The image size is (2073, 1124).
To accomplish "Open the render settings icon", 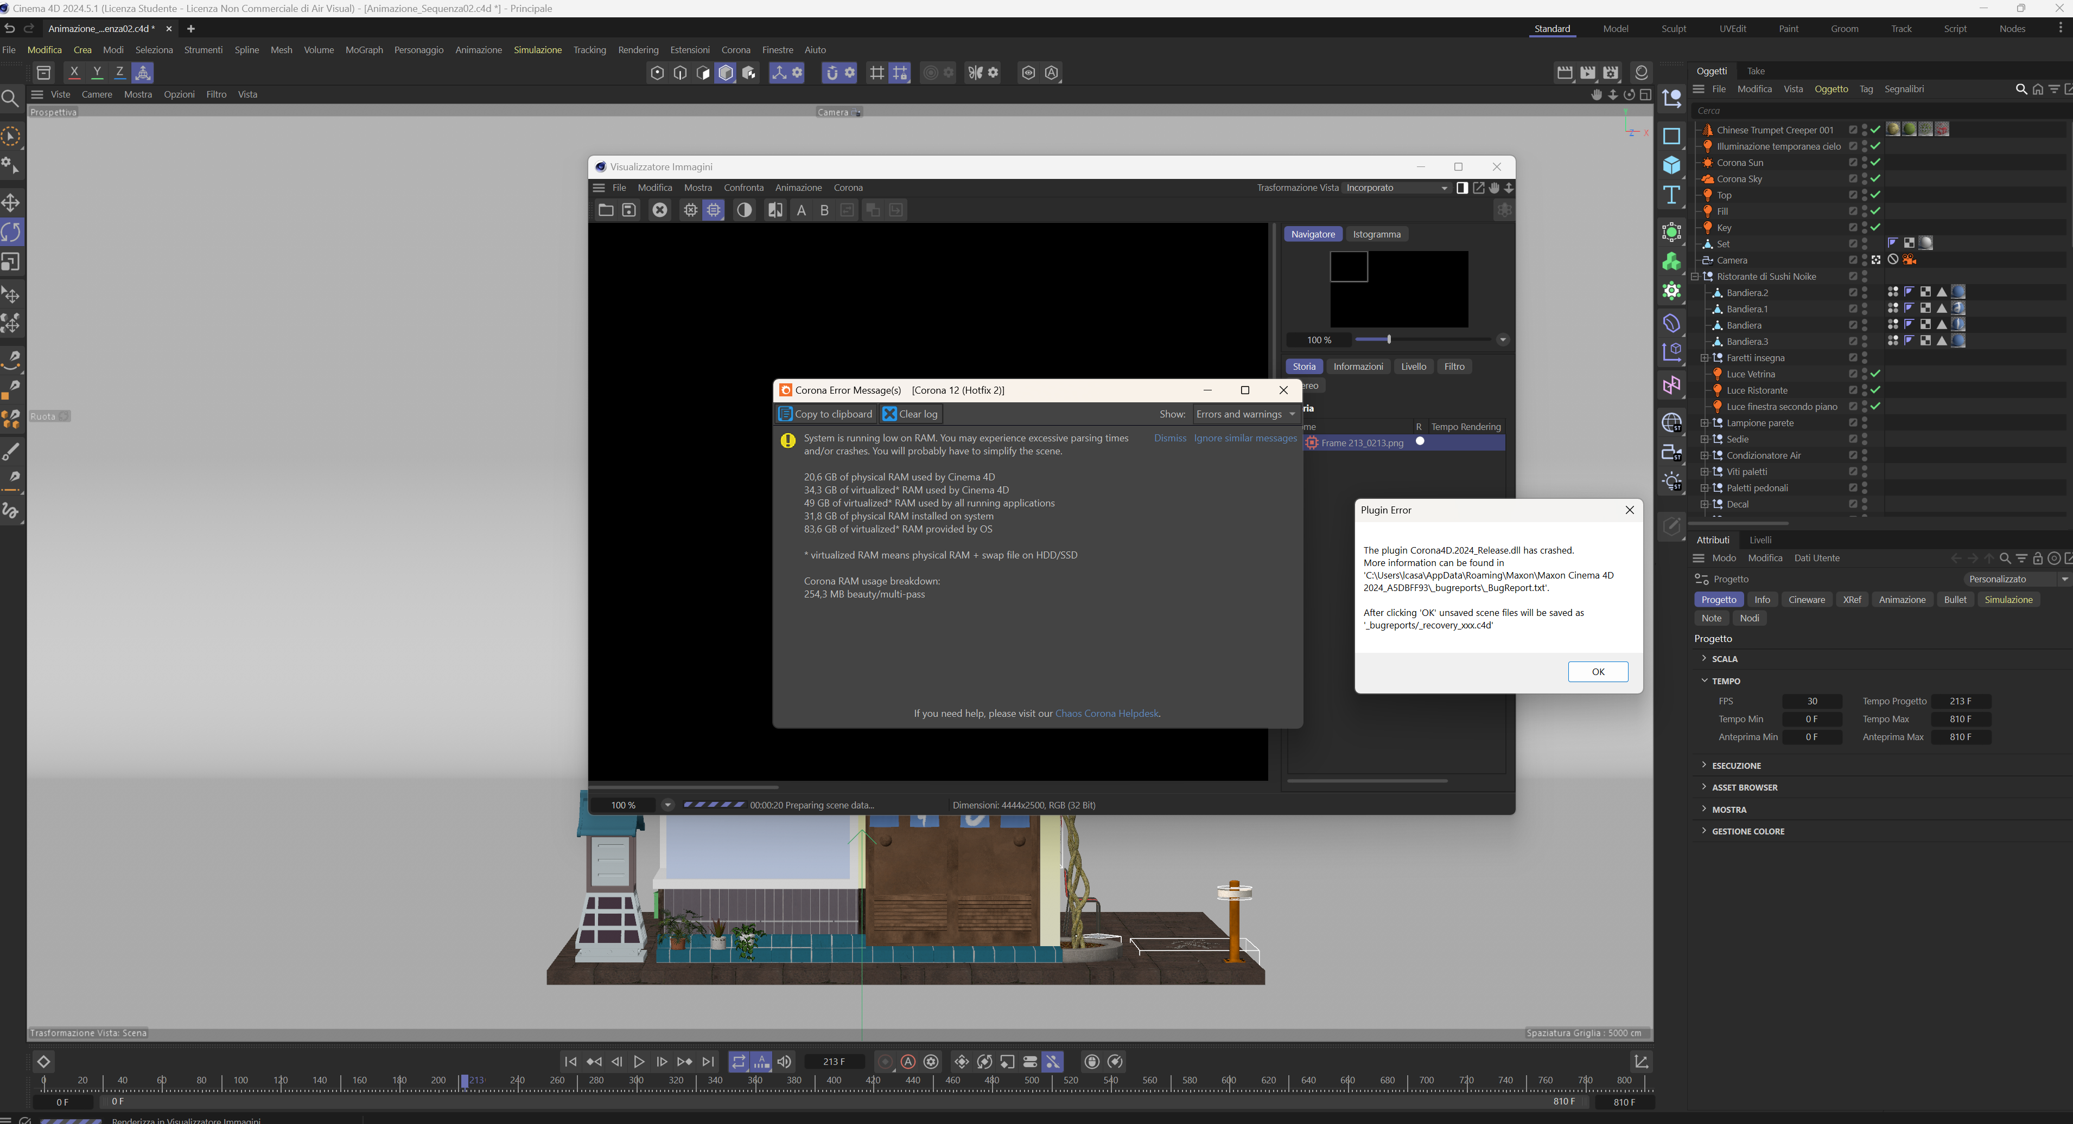I will [x=1610, y=72].
